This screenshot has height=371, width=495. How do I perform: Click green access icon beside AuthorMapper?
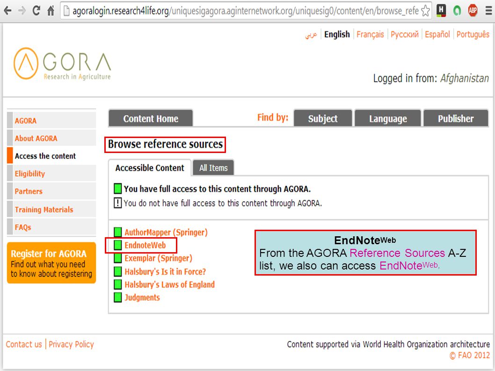[118, 232]
